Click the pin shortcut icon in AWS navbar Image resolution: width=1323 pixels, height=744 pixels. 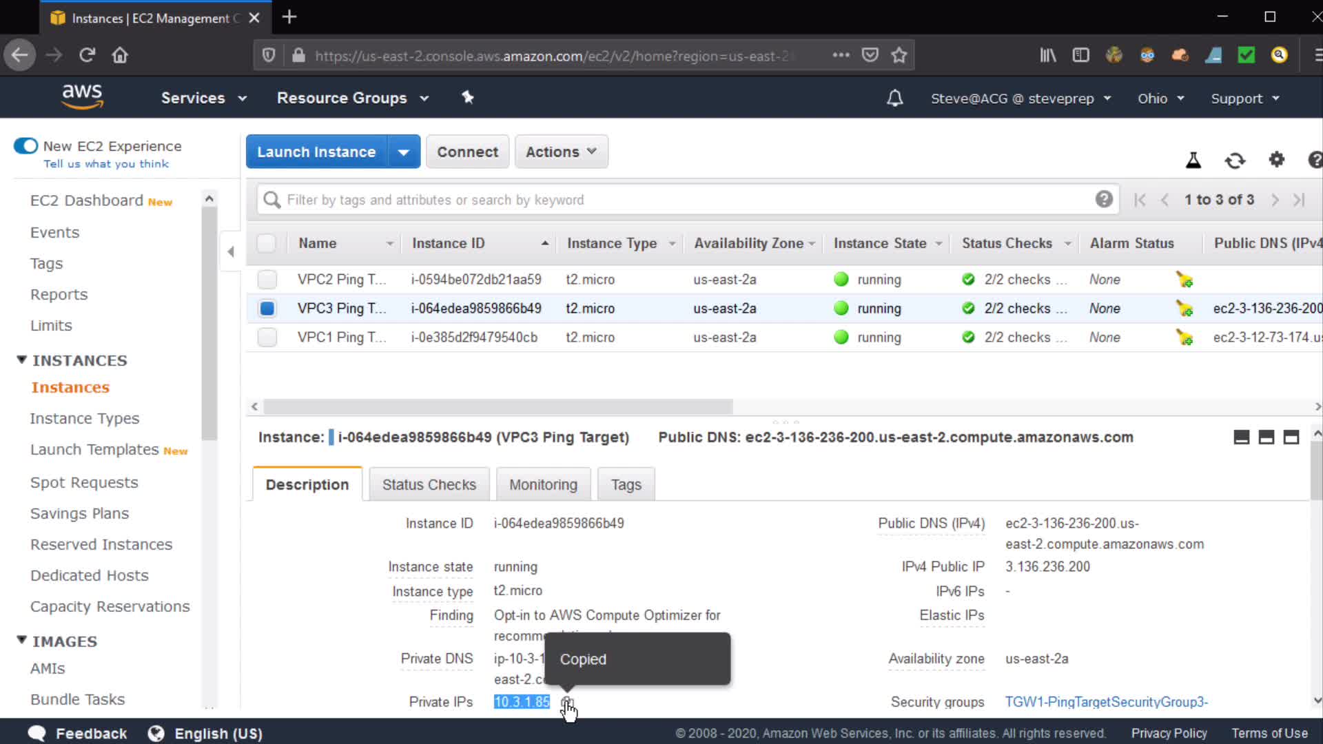(468, 98)
